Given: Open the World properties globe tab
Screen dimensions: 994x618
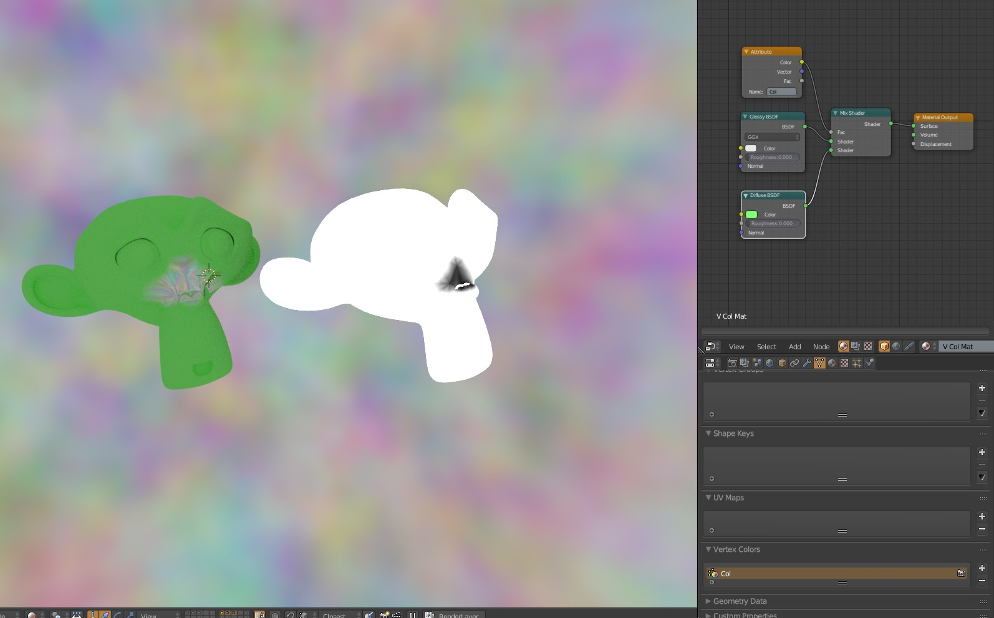Looking at the screenshot, I should (770, 363).
